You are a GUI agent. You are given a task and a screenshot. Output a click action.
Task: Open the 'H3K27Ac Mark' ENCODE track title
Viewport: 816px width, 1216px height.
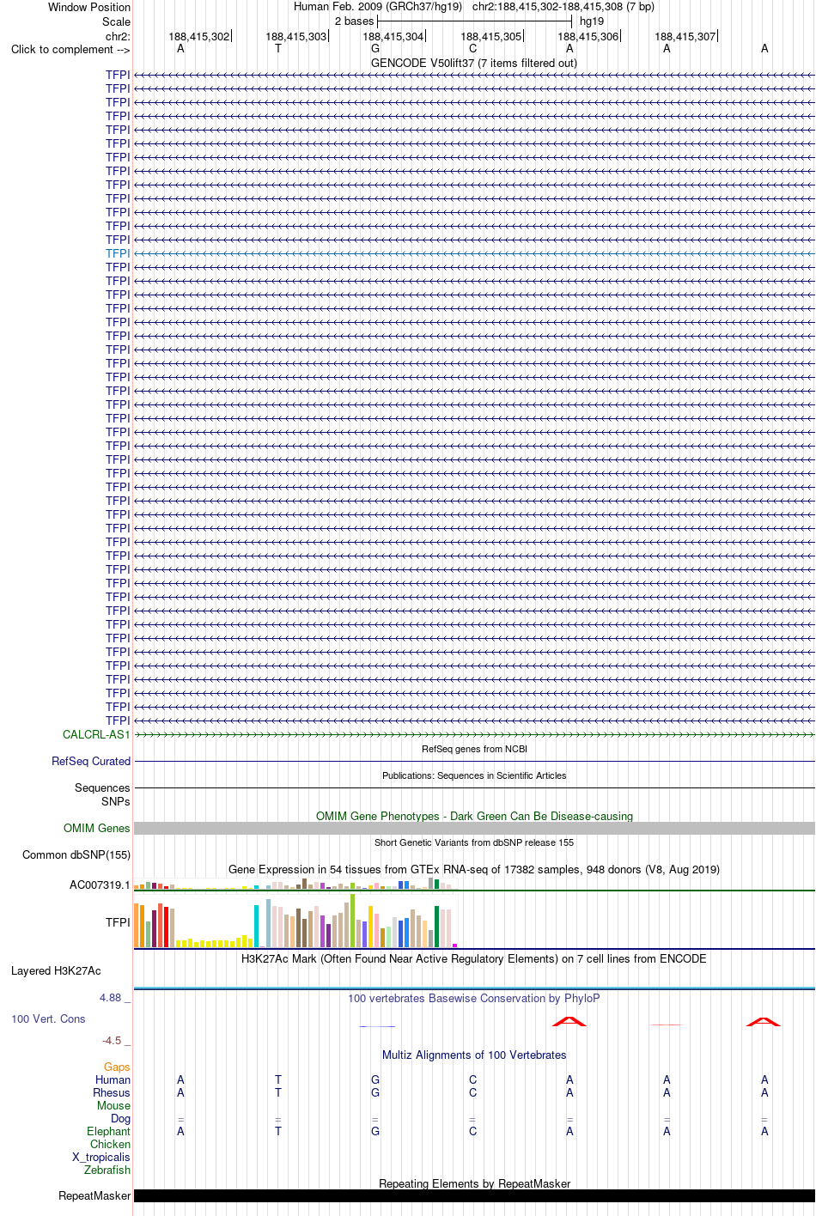(474, 958)
